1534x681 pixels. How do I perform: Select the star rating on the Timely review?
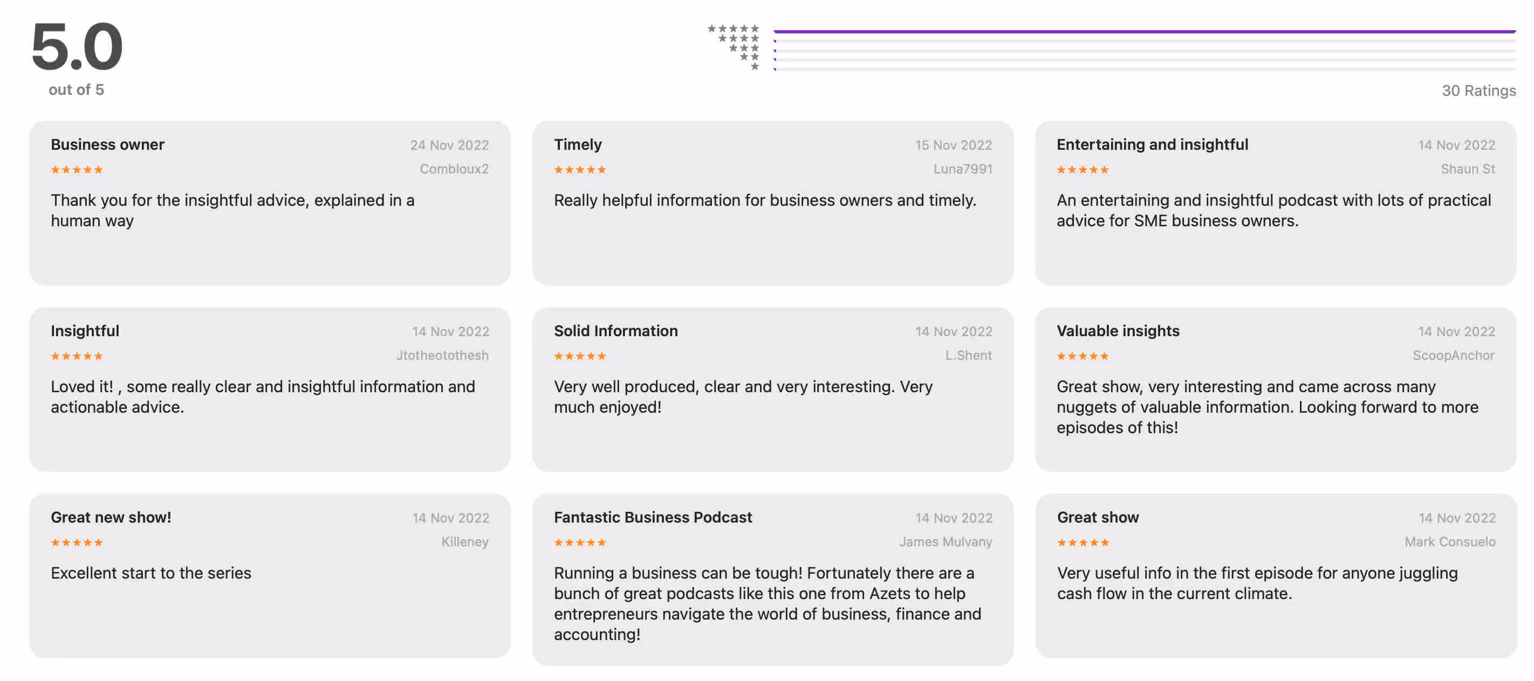coord(579,170)
